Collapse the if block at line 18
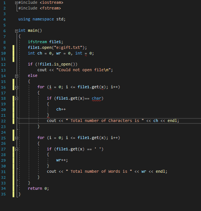The image size is (201, 211). pyautogui.click(x=17, y=98)
